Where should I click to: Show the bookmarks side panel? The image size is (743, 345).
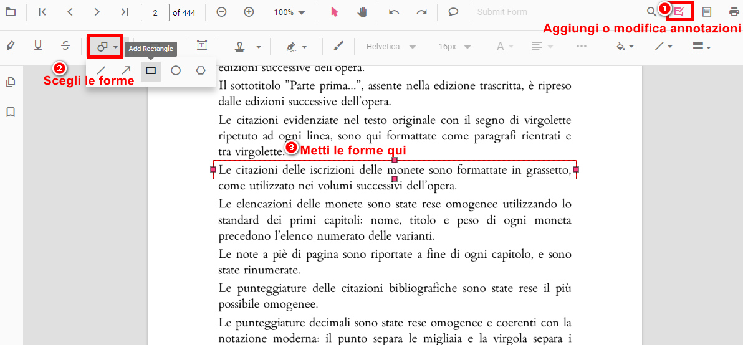[10, 112]
